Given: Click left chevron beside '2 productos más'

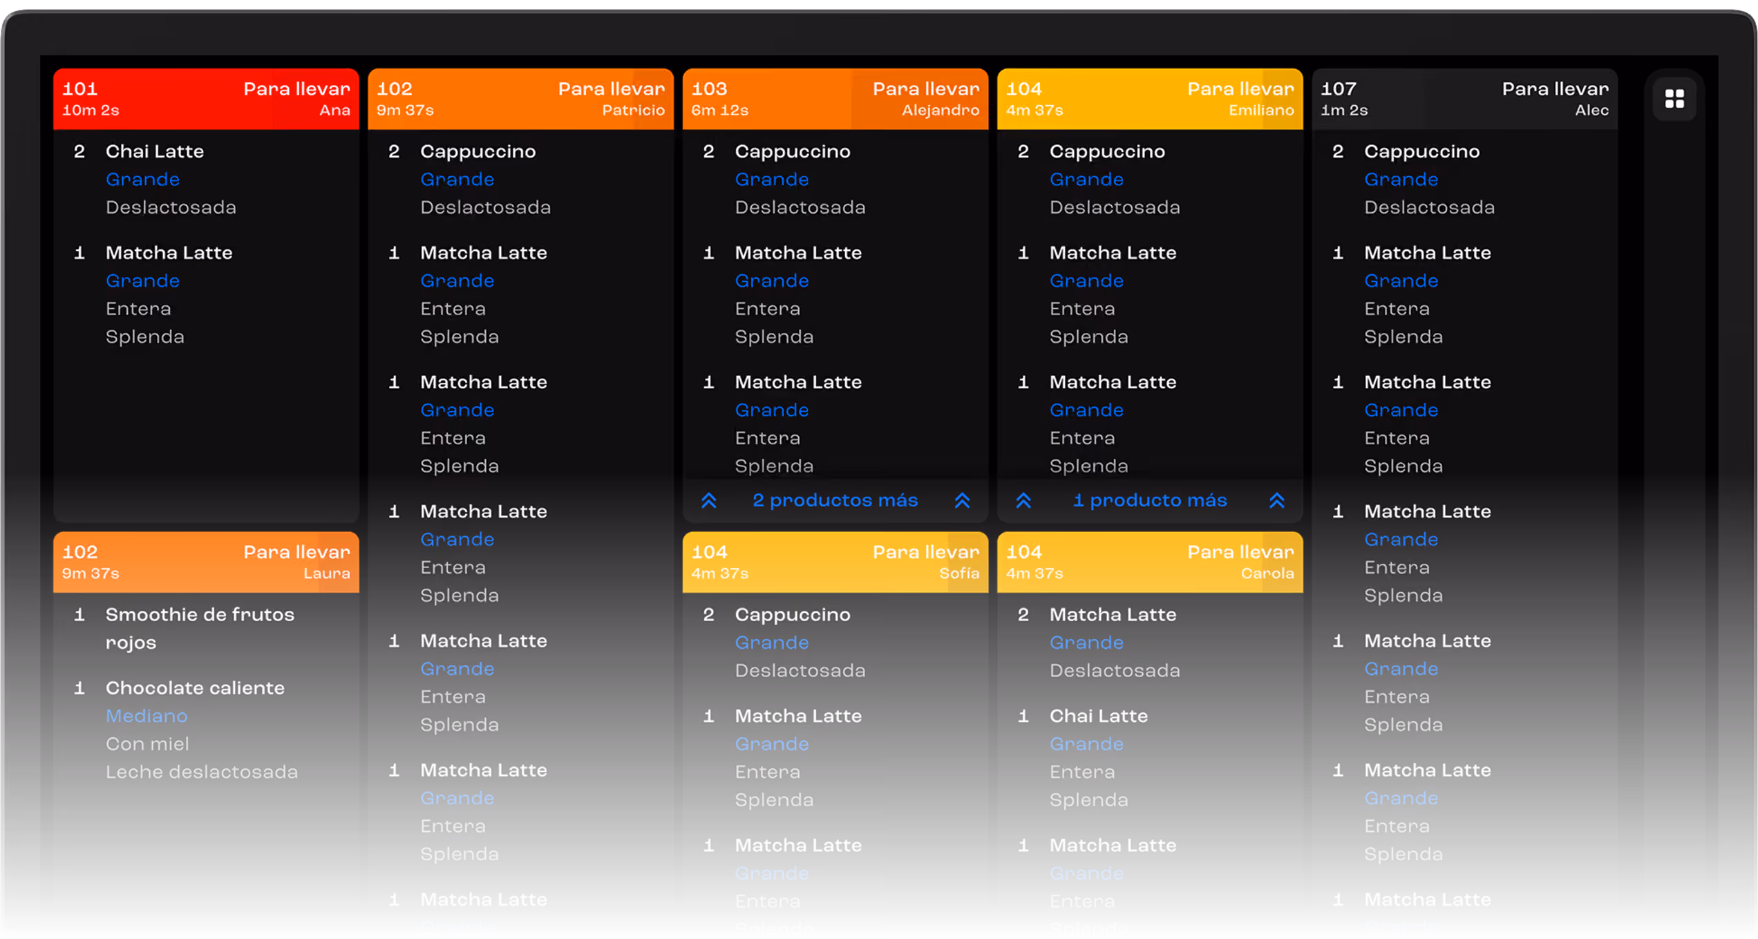Looking at the screenshot, I should point(708,500).
